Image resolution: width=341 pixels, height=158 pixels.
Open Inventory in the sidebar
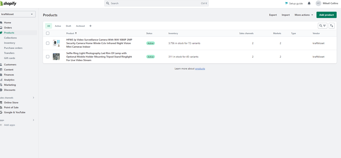click(10, 43)
